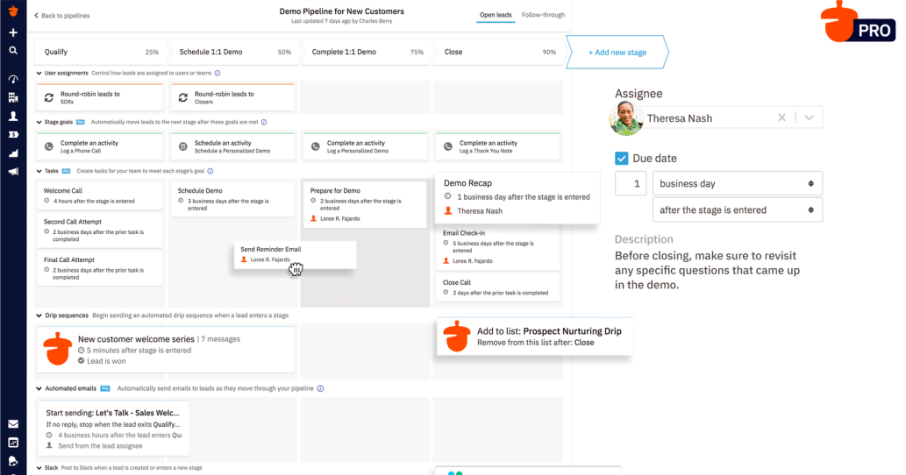
Task: Open 'after the stage is entered' dropdown
Action: [737, 210]
